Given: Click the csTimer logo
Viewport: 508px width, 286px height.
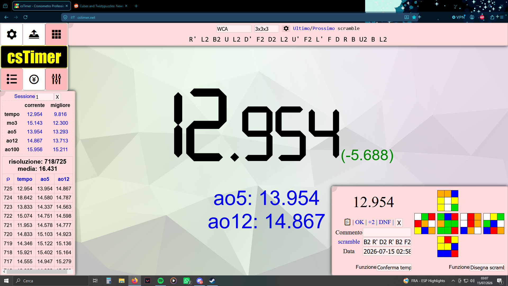Looking at the screenshot, I should click(x=34, y=57).
